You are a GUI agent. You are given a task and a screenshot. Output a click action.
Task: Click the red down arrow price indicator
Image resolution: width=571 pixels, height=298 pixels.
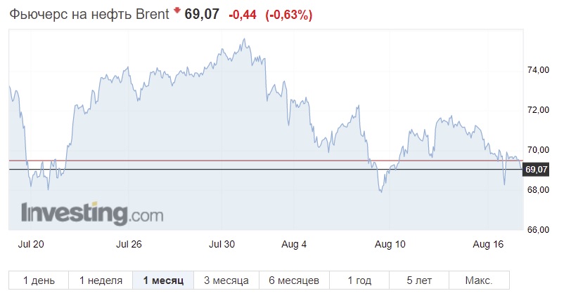pos(177,11)
